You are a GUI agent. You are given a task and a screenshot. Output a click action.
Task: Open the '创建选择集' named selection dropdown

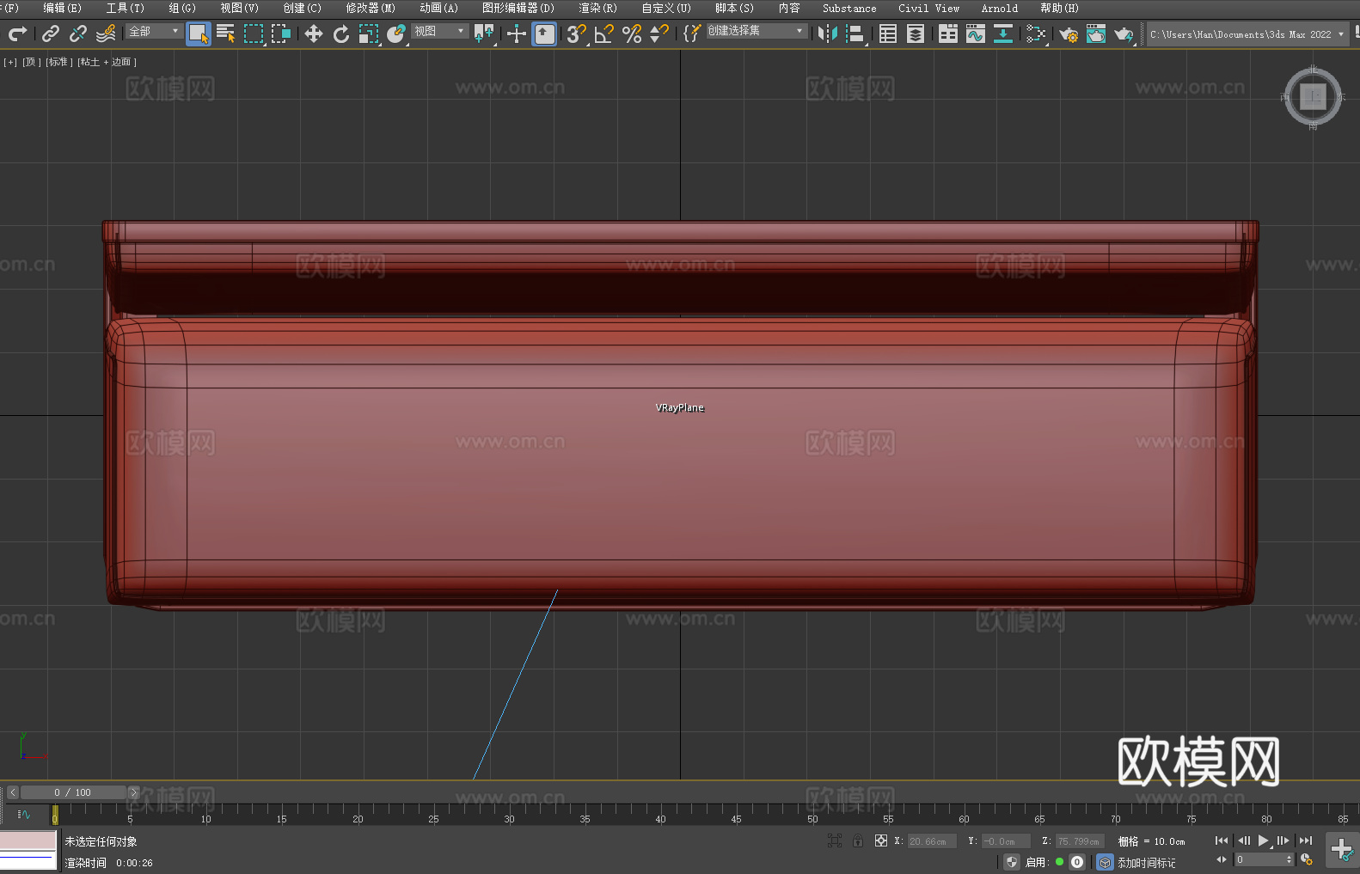[757, 31]
